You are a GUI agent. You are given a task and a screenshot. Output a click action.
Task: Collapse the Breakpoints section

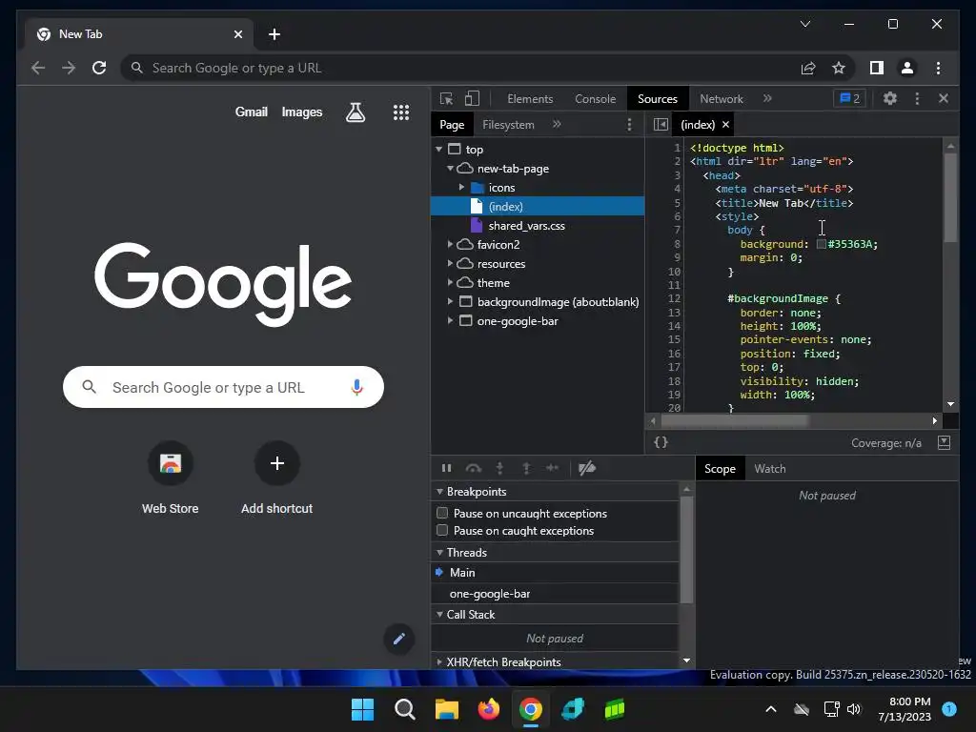(x=440, y=492)
